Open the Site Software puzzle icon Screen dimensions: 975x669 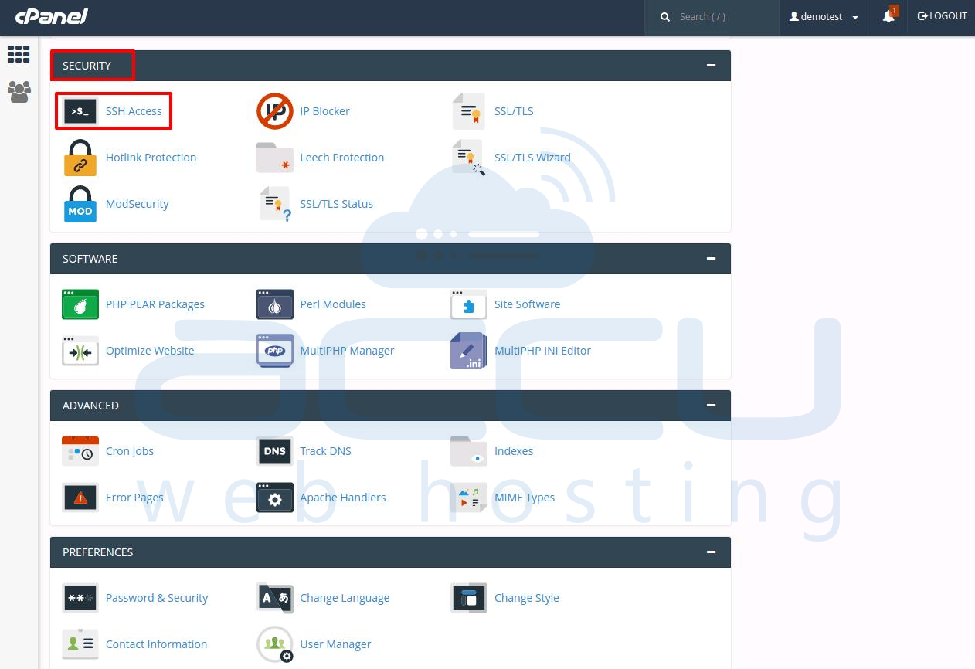pos(469,304)
